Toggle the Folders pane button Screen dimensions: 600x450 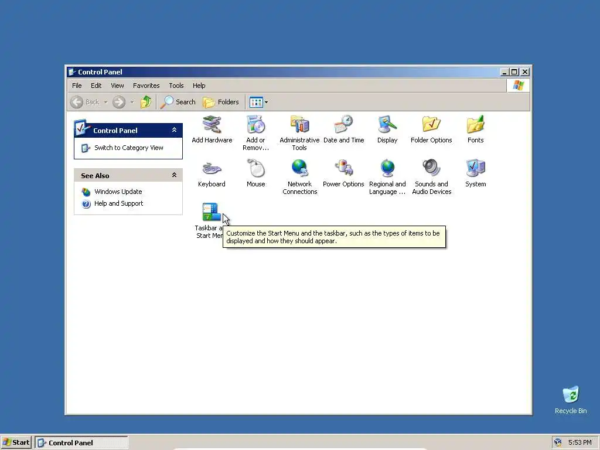coord(221,102)
